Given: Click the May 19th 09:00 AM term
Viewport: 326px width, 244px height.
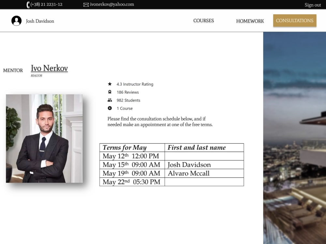Looking at the screenshot, I should pos(131,173).
